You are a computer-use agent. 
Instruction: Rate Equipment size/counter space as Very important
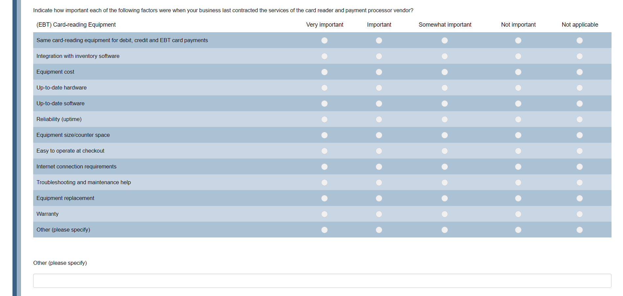[324, 135]
